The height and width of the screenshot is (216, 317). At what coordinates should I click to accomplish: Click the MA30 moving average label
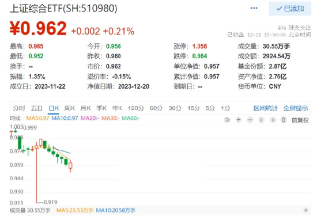pos(111,118)
